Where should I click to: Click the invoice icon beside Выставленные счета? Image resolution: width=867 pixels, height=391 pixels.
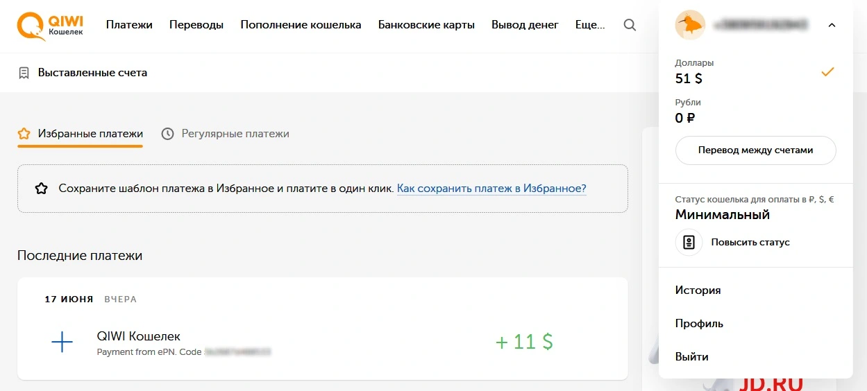tap(24, 73)
